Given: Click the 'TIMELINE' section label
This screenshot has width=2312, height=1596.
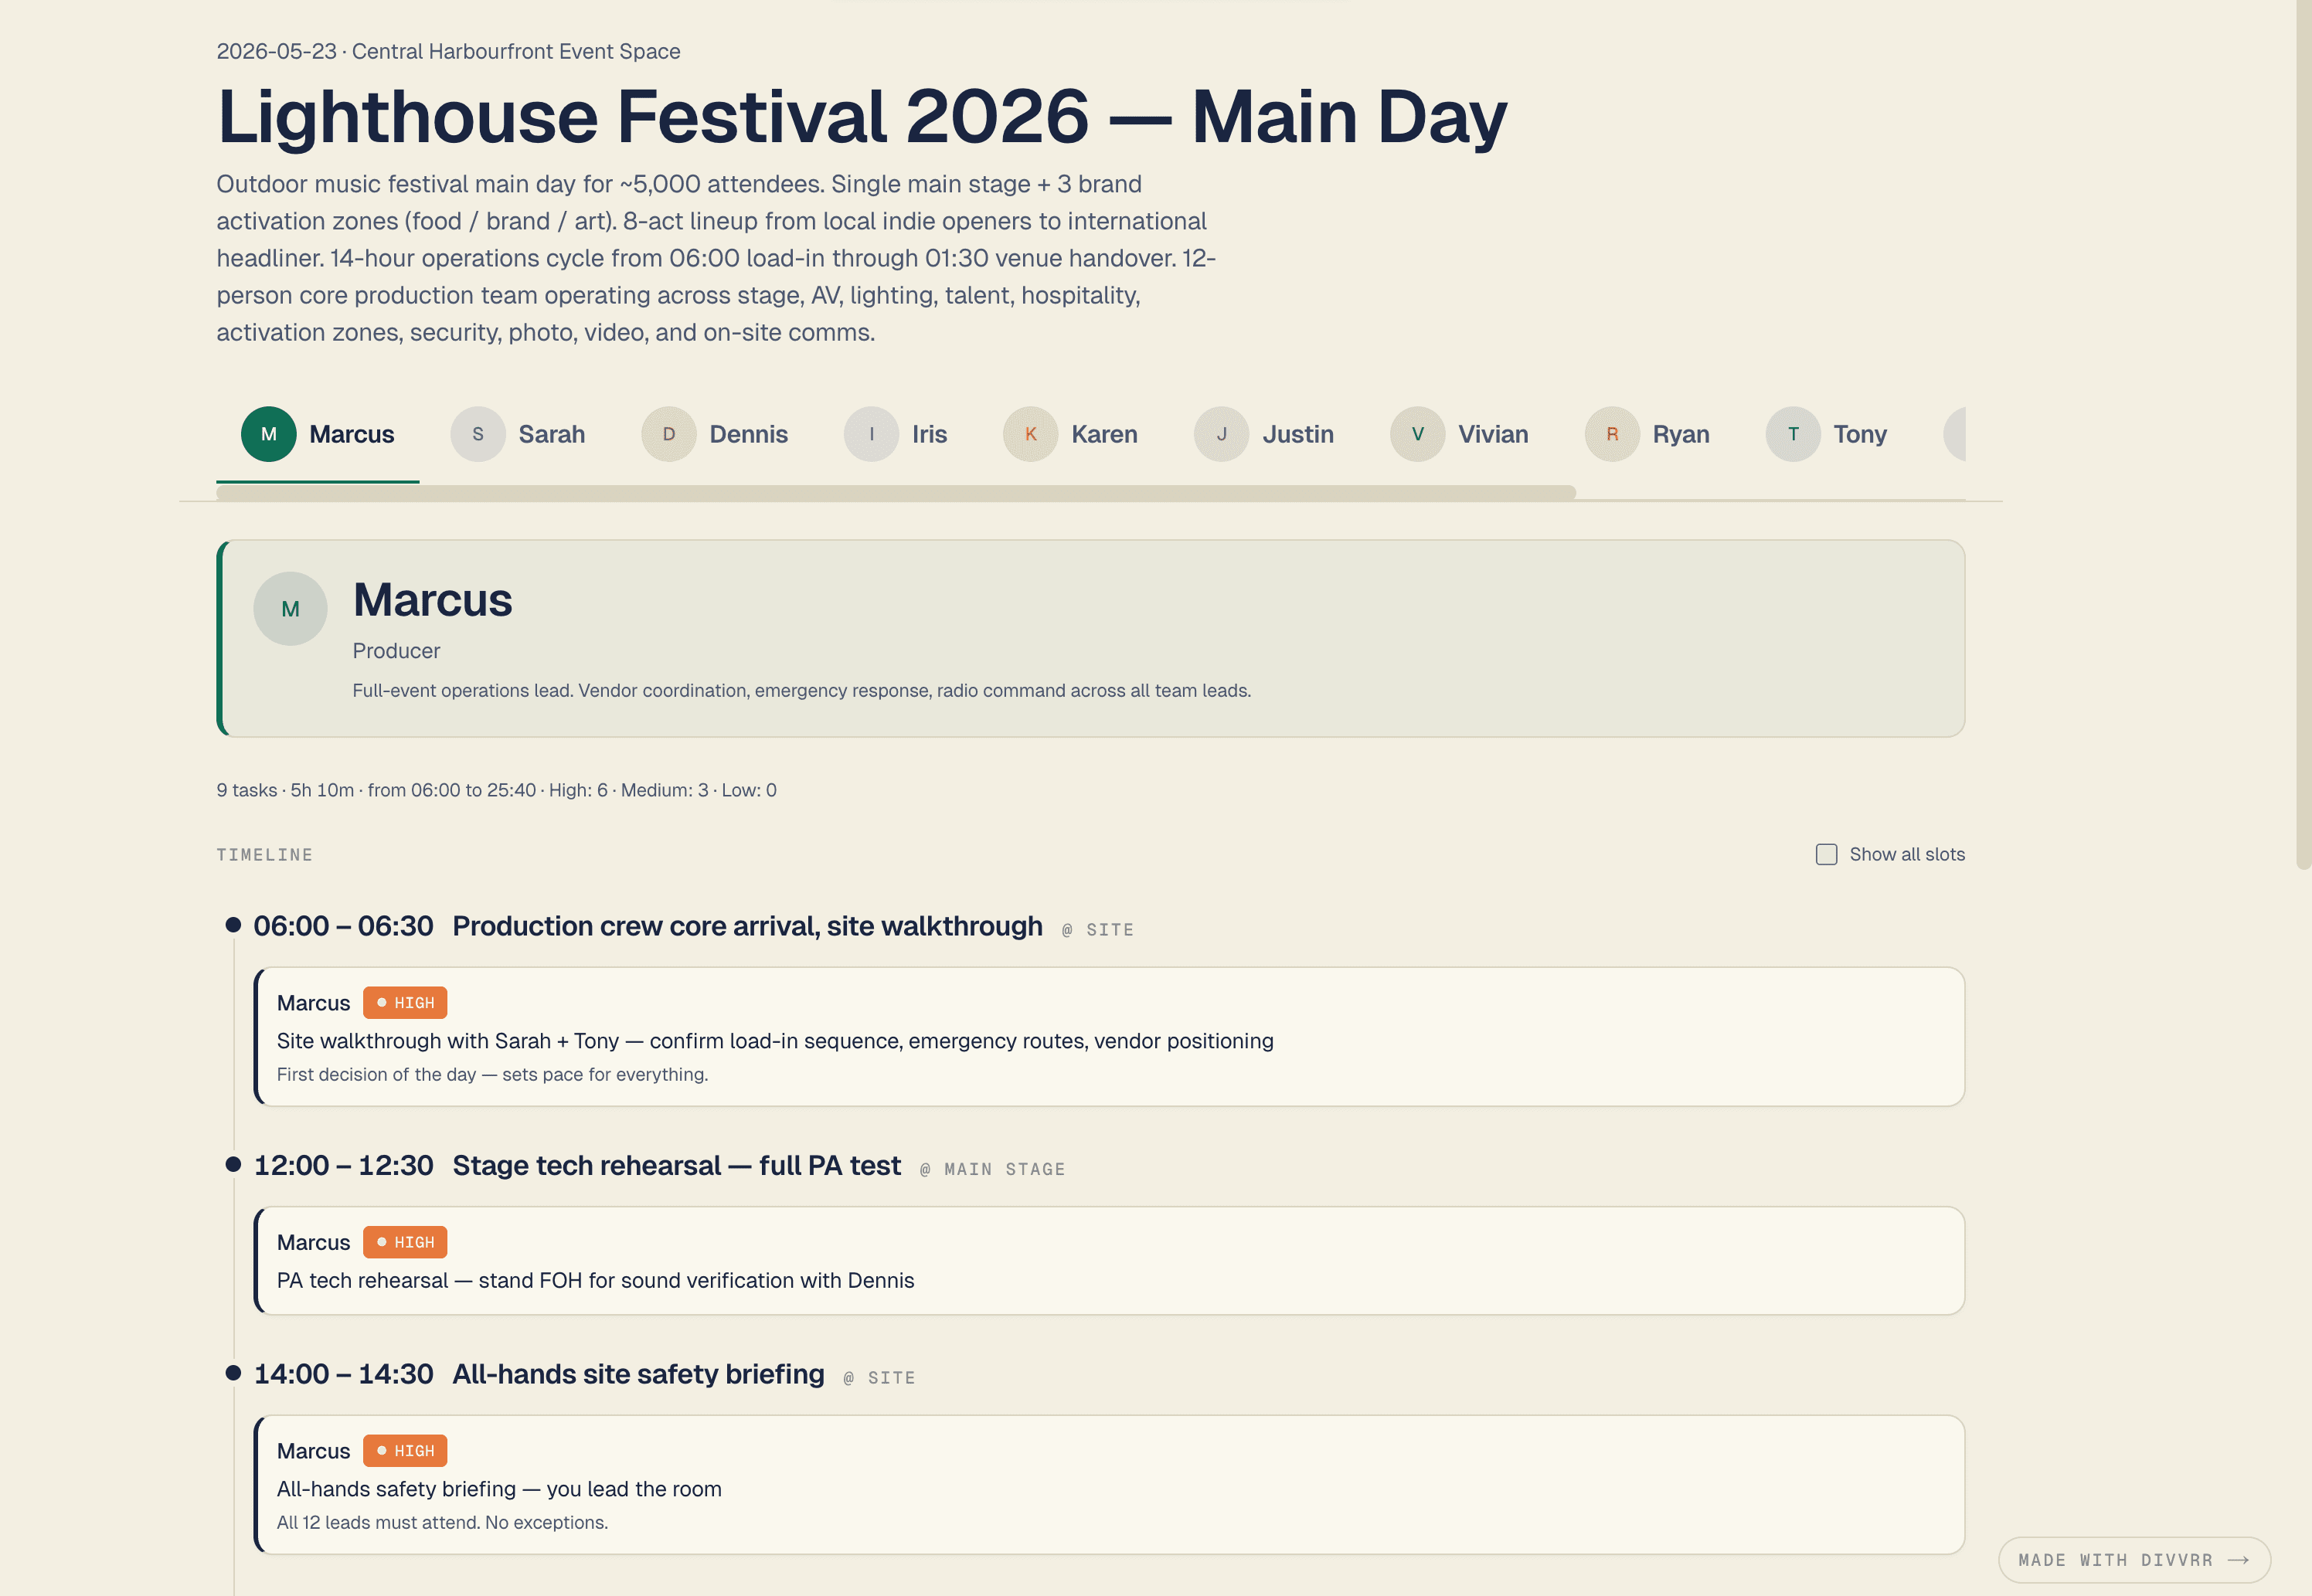Looking at the screenshot, I should (x=264, y=855).
